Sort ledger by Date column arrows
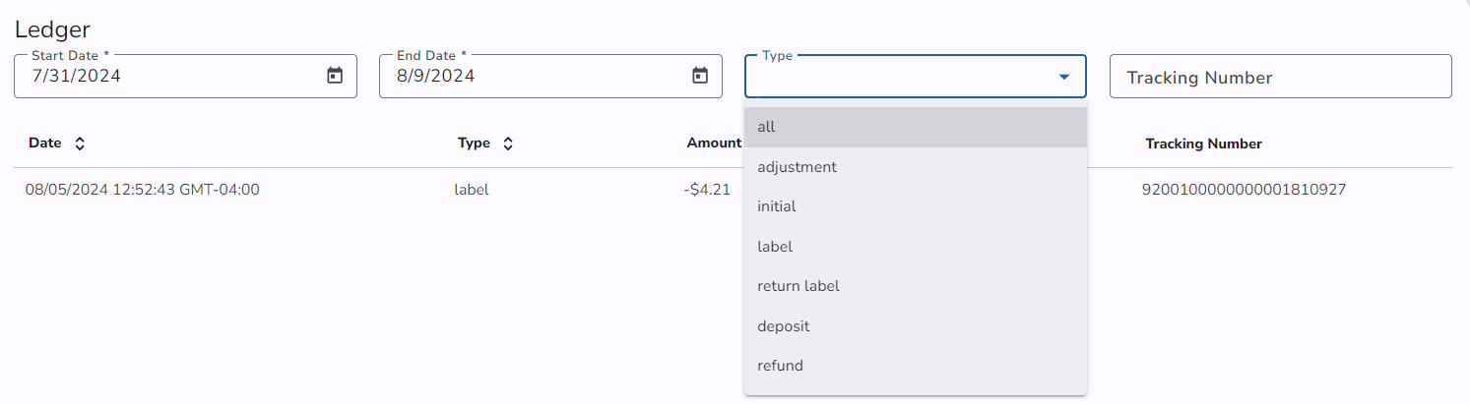The height and width of the screenshot is (404, 1470). tap(80, 144)
